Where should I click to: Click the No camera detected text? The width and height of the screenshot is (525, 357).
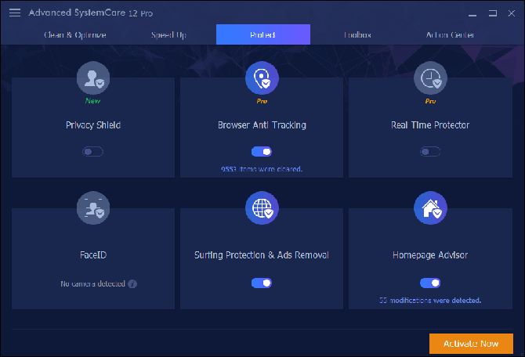(x=92, y=283)
